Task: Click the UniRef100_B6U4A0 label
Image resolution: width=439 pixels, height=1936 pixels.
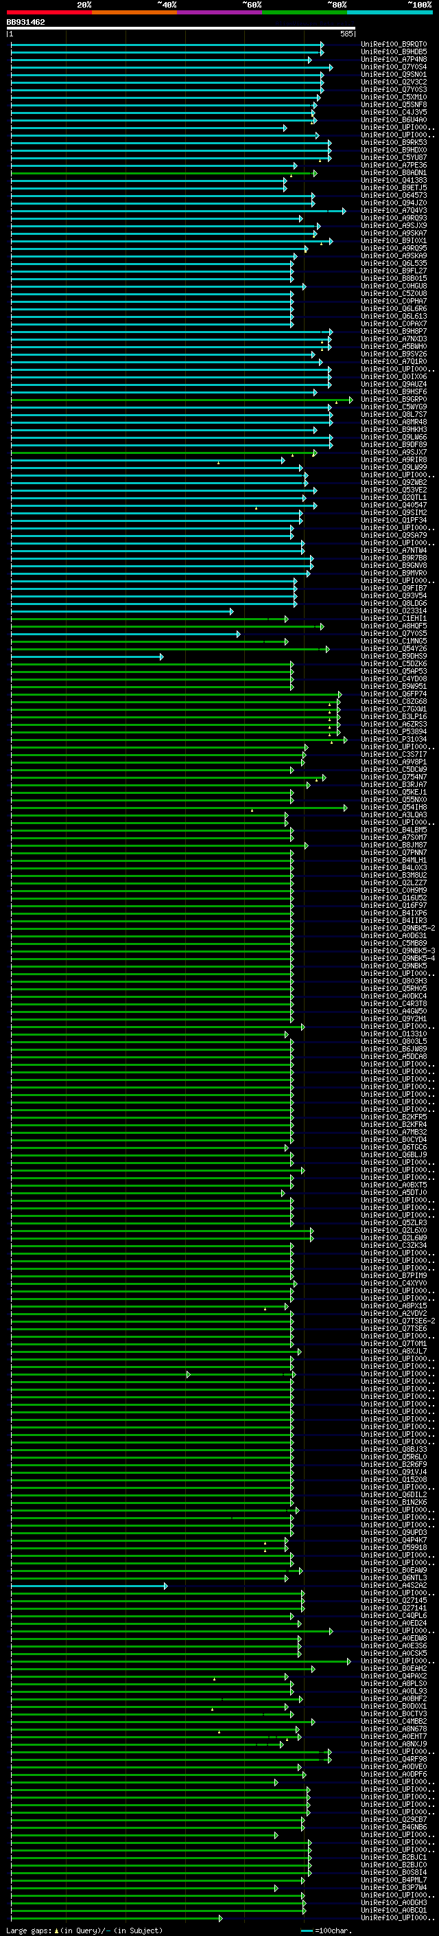Action: [394, 119]
